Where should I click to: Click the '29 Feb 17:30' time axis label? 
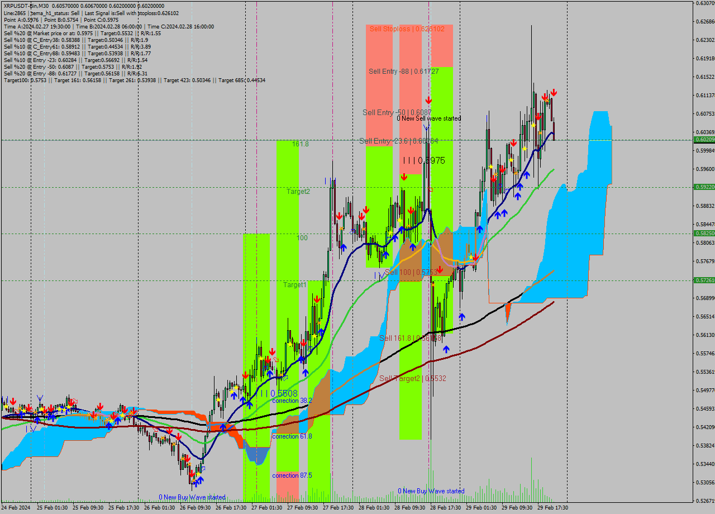[x=553, y=508]
